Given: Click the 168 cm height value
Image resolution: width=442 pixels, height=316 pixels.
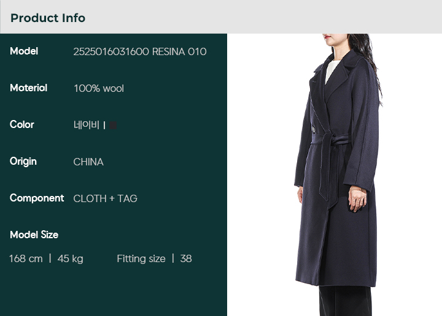Looking at the screenshot, I should click(x=26, y=258).
